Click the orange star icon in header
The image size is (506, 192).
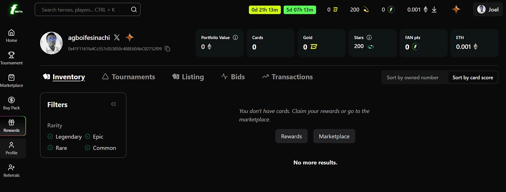tap(456, 9)
